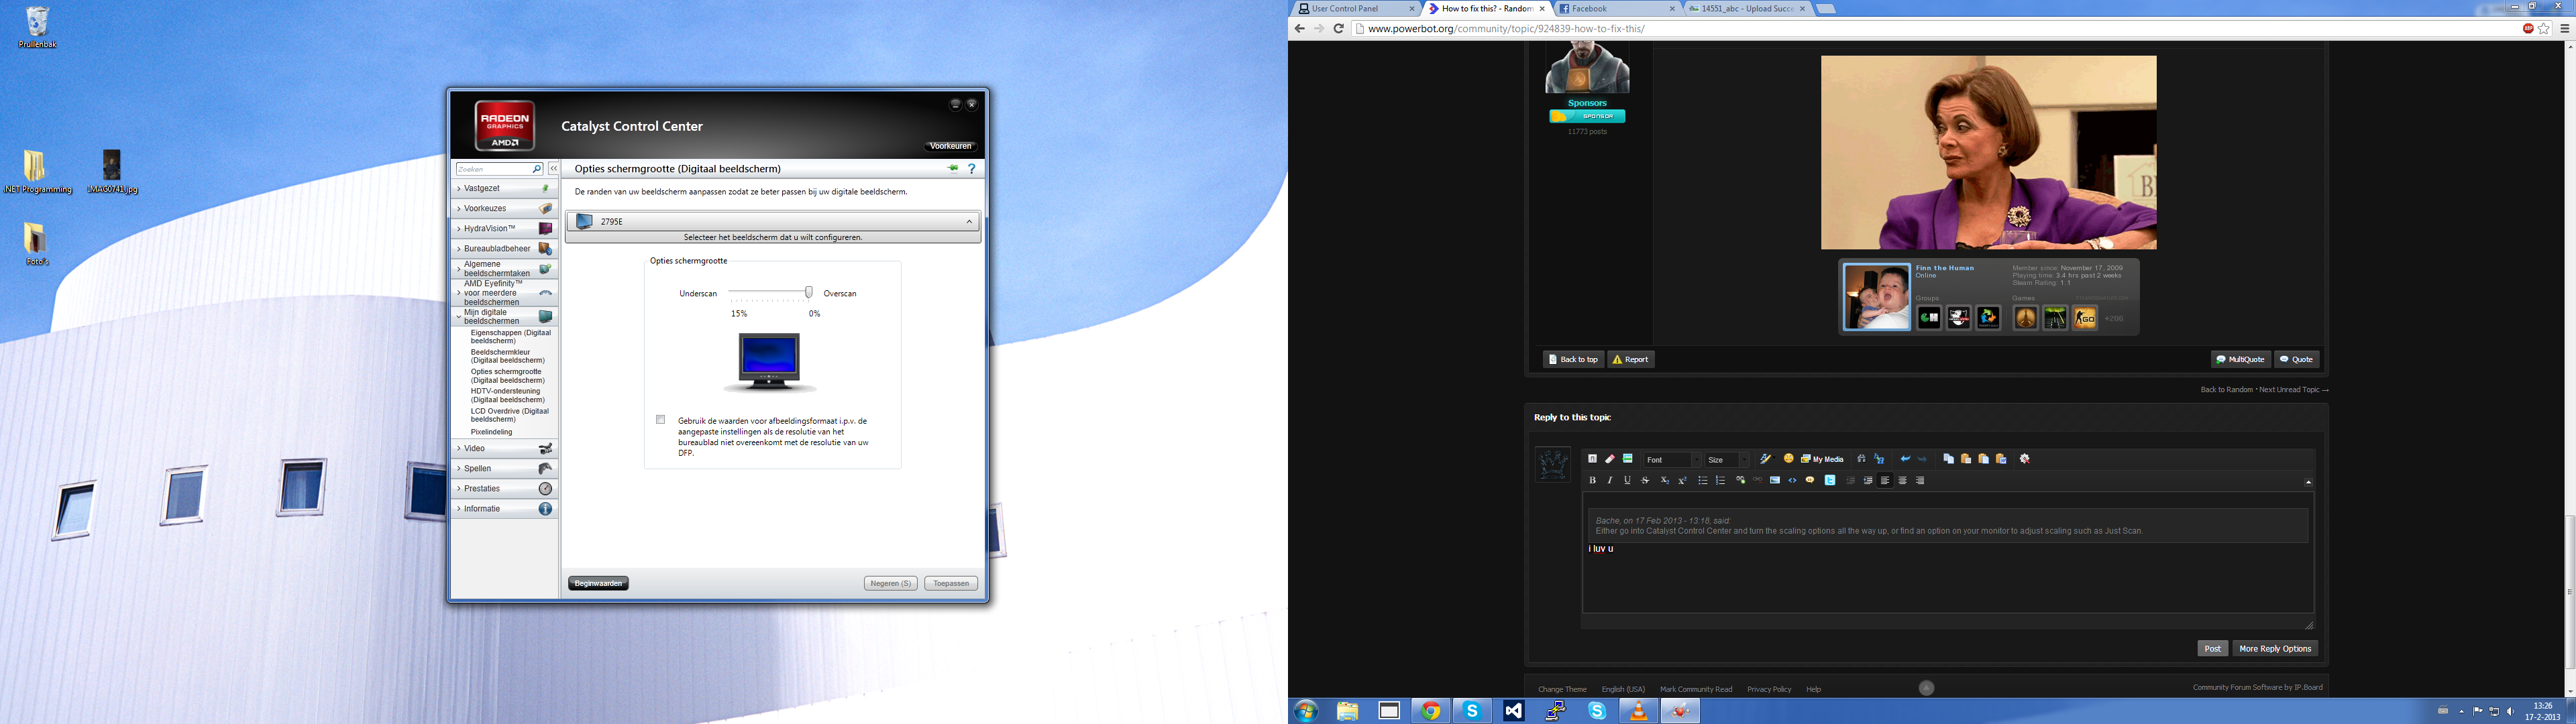Click the Underscan/Overscan slider handle
The width and height of the screenshot is (2576, 724).
click(x=809, y=292)
